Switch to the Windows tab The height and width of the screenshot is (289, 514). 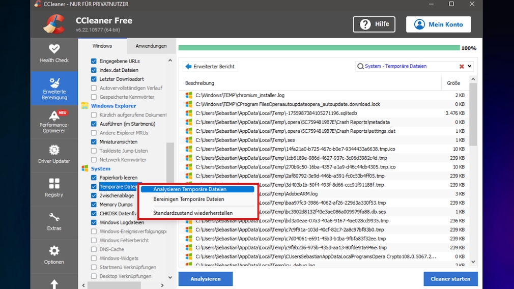click(102, 46)
